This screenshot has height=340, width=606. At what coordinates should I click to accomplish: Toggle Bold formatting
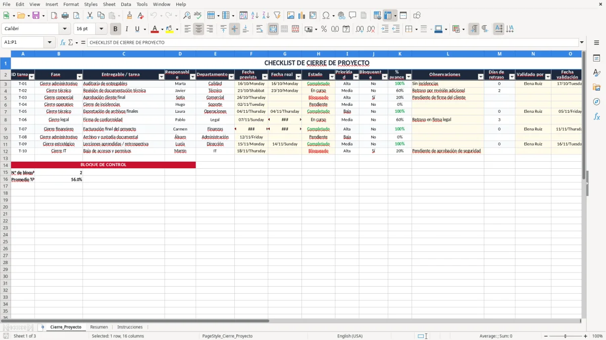coord(115,29)
